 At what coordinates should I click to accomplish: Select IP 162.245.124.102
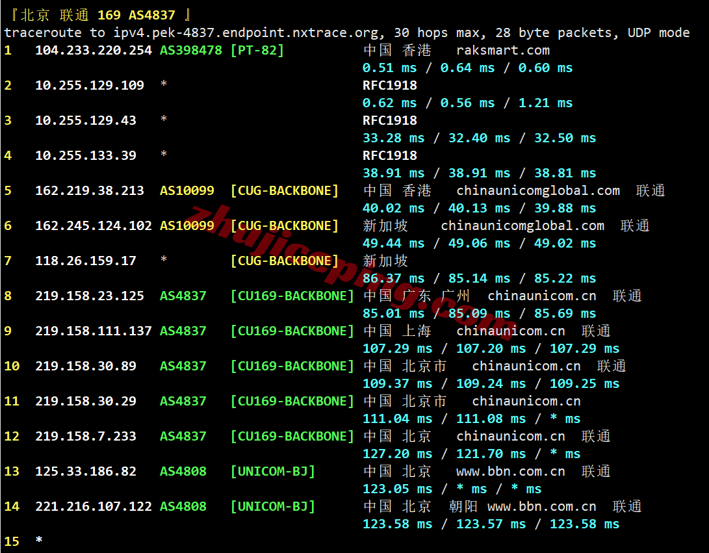tap(93, 225)
